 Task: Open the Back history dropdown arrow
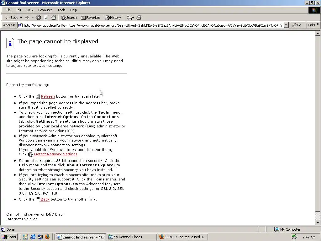click(x=21, y=18)
